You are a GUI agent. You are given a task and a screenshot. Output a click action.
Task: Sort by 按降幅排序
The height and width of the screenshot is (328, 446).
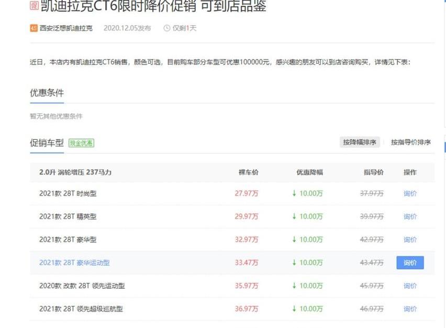360,142
